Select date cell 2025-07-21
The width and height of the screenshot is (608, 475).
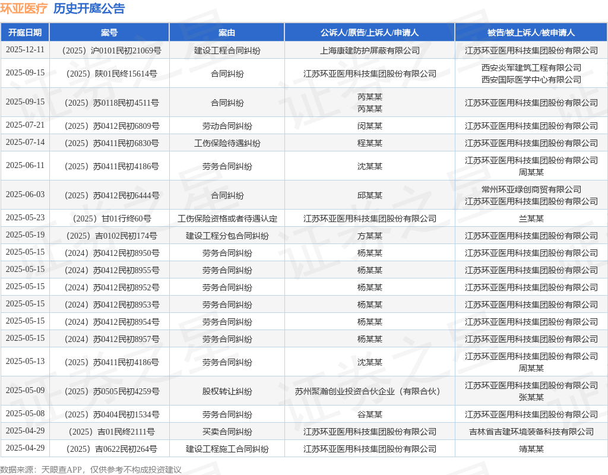(x=25, y=125)
